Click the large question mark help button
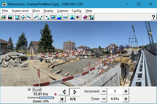This screenshot has height=104, width=157. pyautogui.click(x=153, y=17)
